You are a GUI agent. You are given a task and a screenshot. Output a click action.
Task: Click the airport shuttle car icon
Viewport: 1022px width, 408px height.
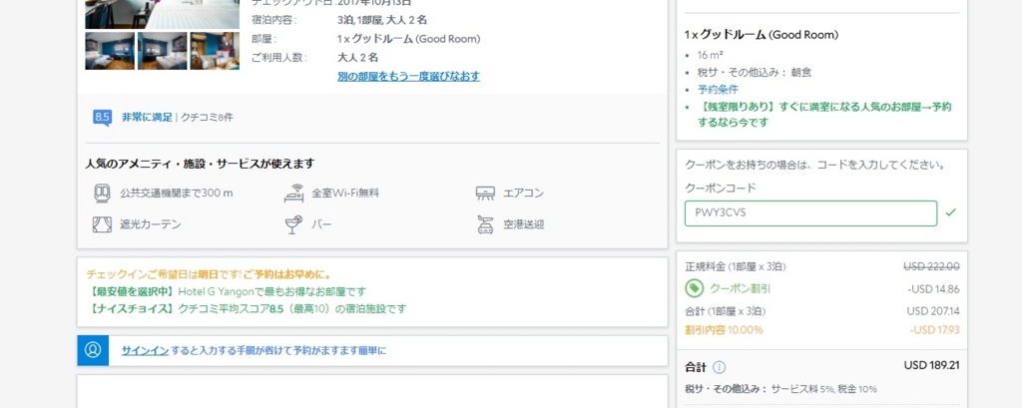pyautogui.click(x=485, y=224)
